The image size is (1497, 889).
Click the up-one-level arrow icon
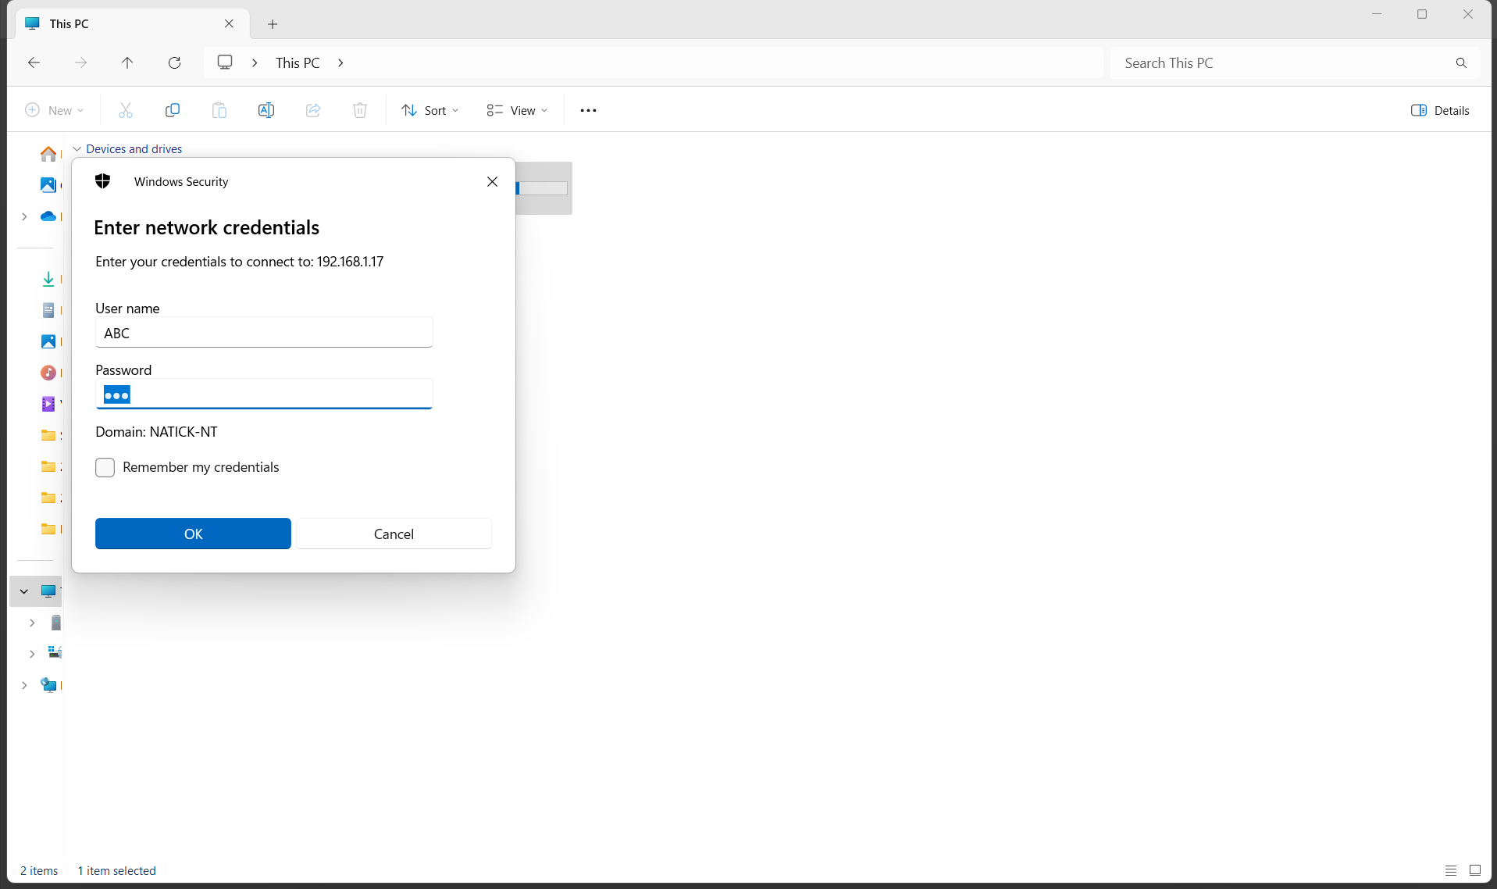click(127, 62)
